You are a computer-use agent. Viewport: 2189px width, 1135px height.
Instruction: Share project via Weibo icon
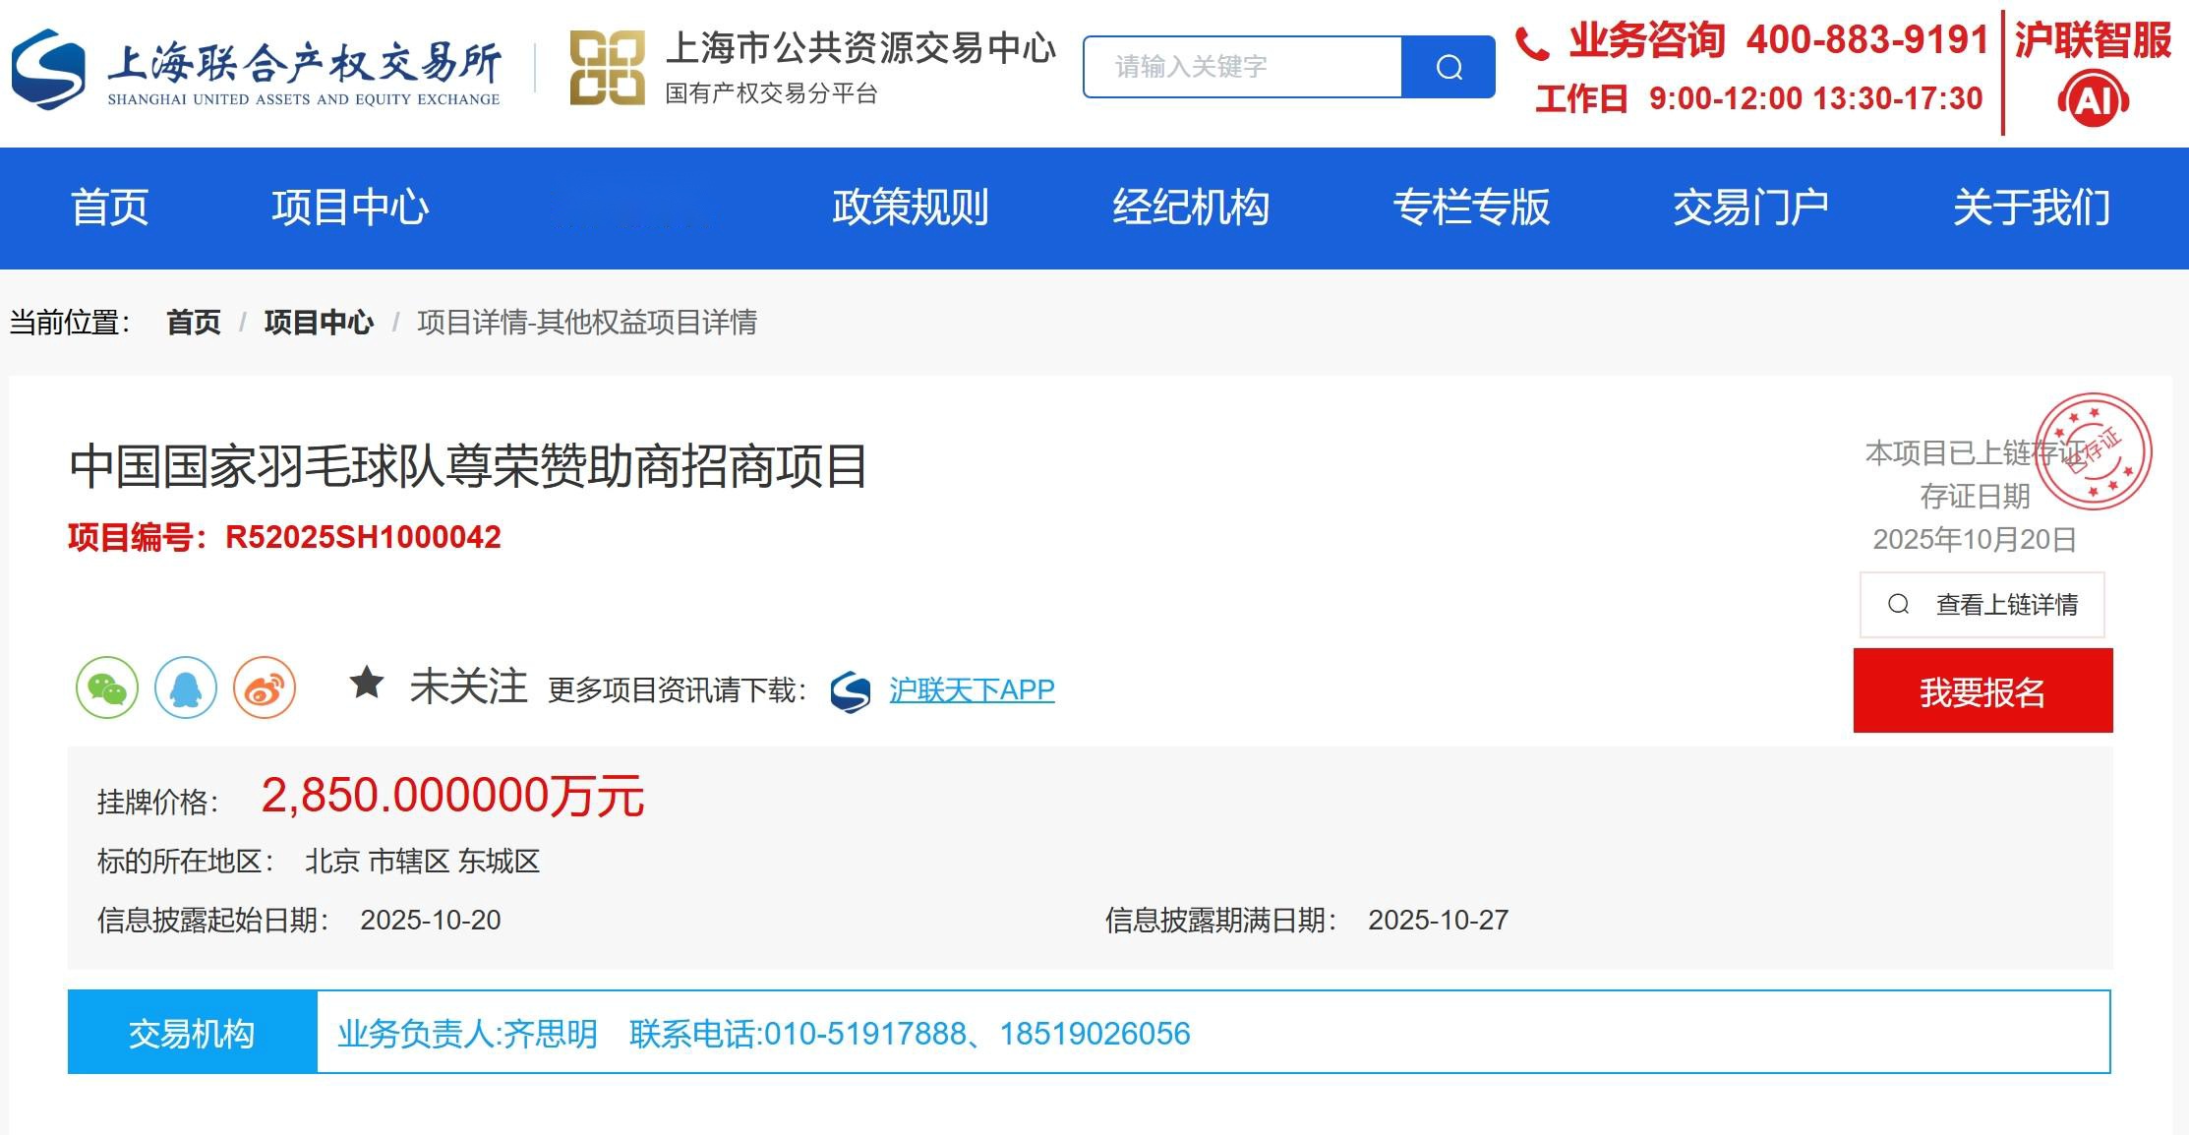pos(265,687)
